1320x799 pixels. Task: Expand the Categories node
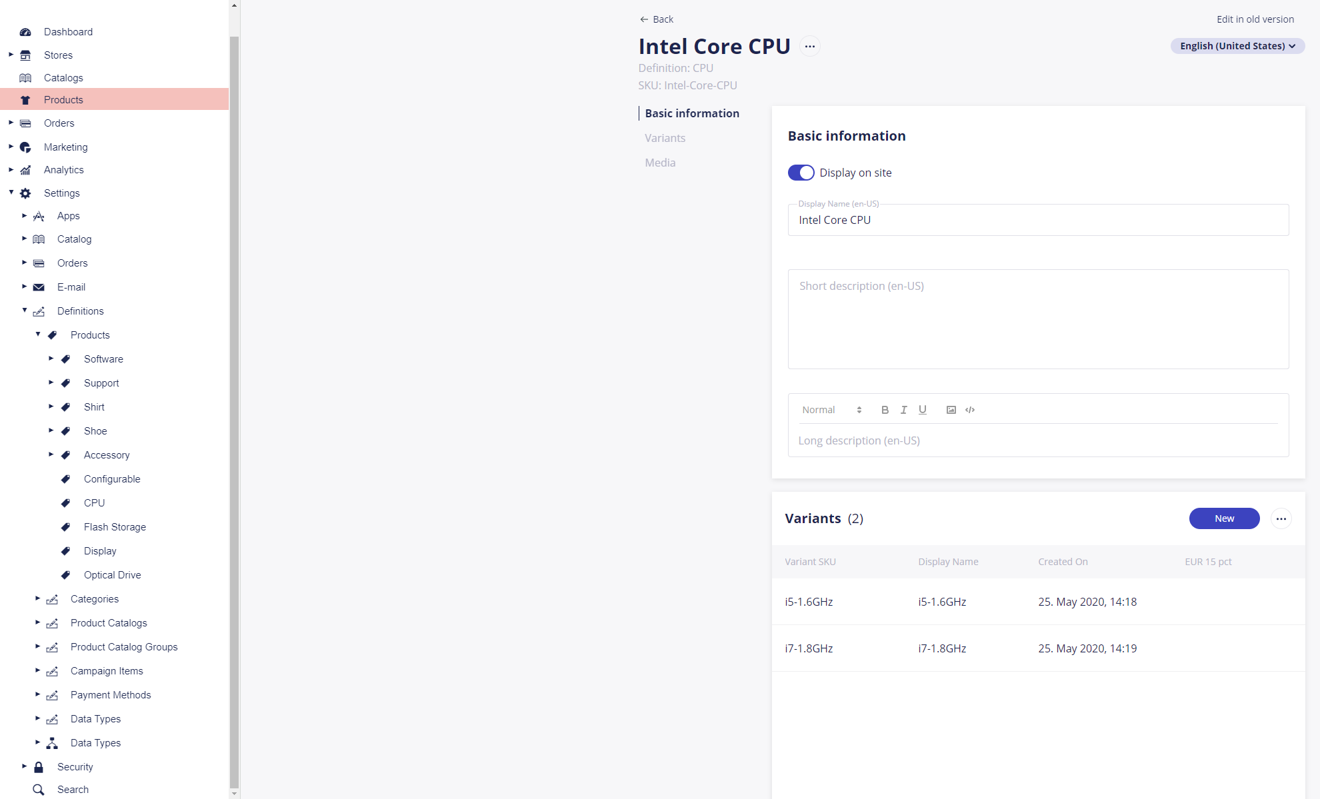[37, 598]
